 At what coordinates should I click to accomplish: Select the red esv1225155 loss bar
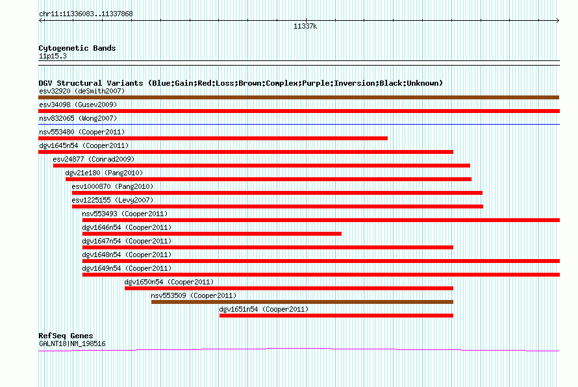click(x=277, y=206)
